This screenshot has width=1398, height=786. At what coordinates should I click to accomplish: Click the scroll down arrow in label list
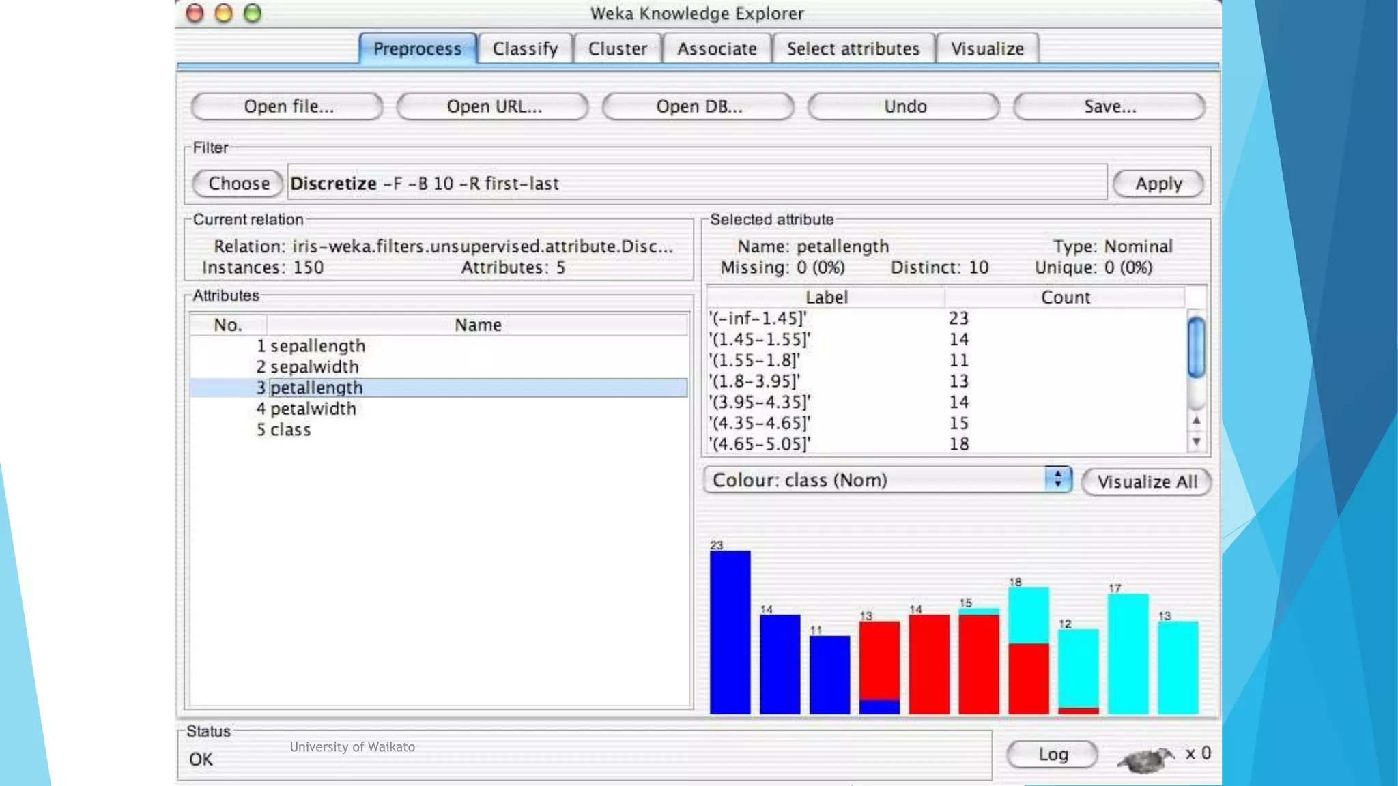tap(1196, 442)
